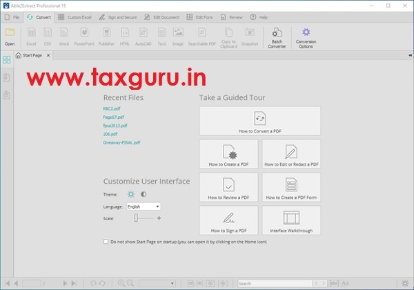Open the Help menu
The height and width of the screenshot is (290, 414).
259,17
